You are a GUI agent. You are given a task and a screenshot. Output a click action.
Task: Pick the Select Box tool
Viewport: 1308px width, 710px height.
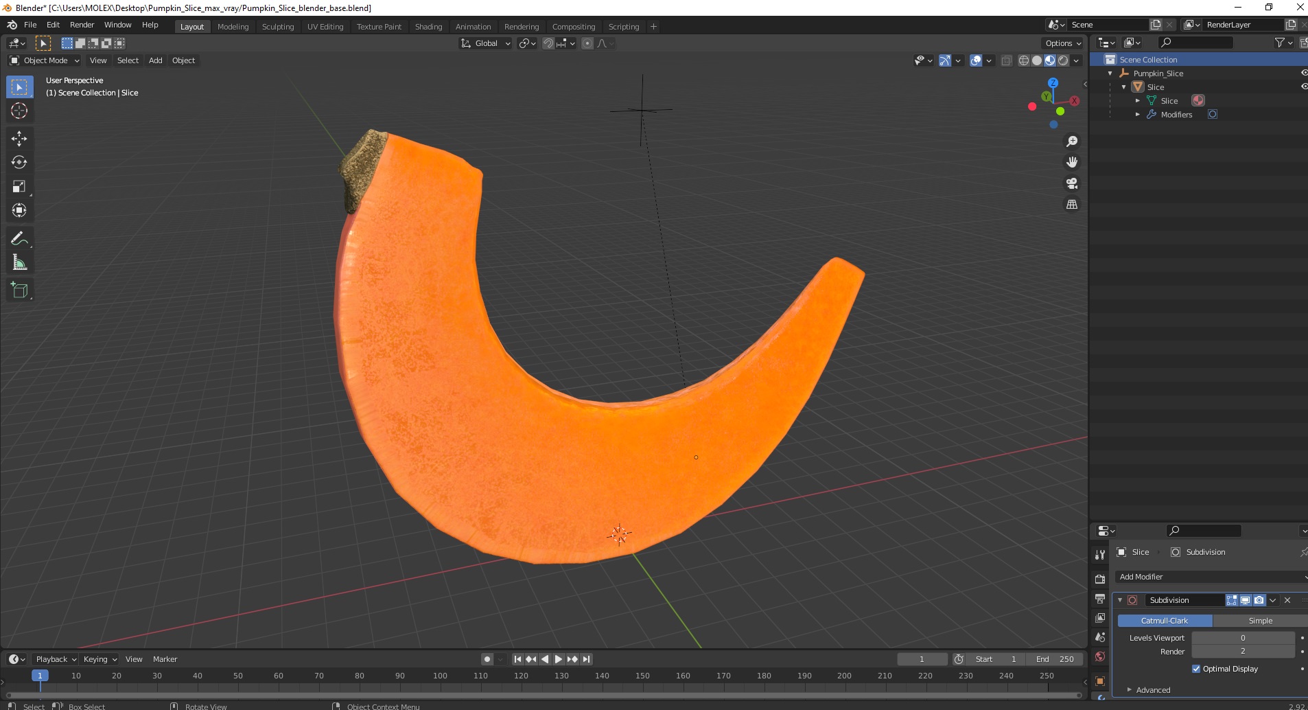19,87
